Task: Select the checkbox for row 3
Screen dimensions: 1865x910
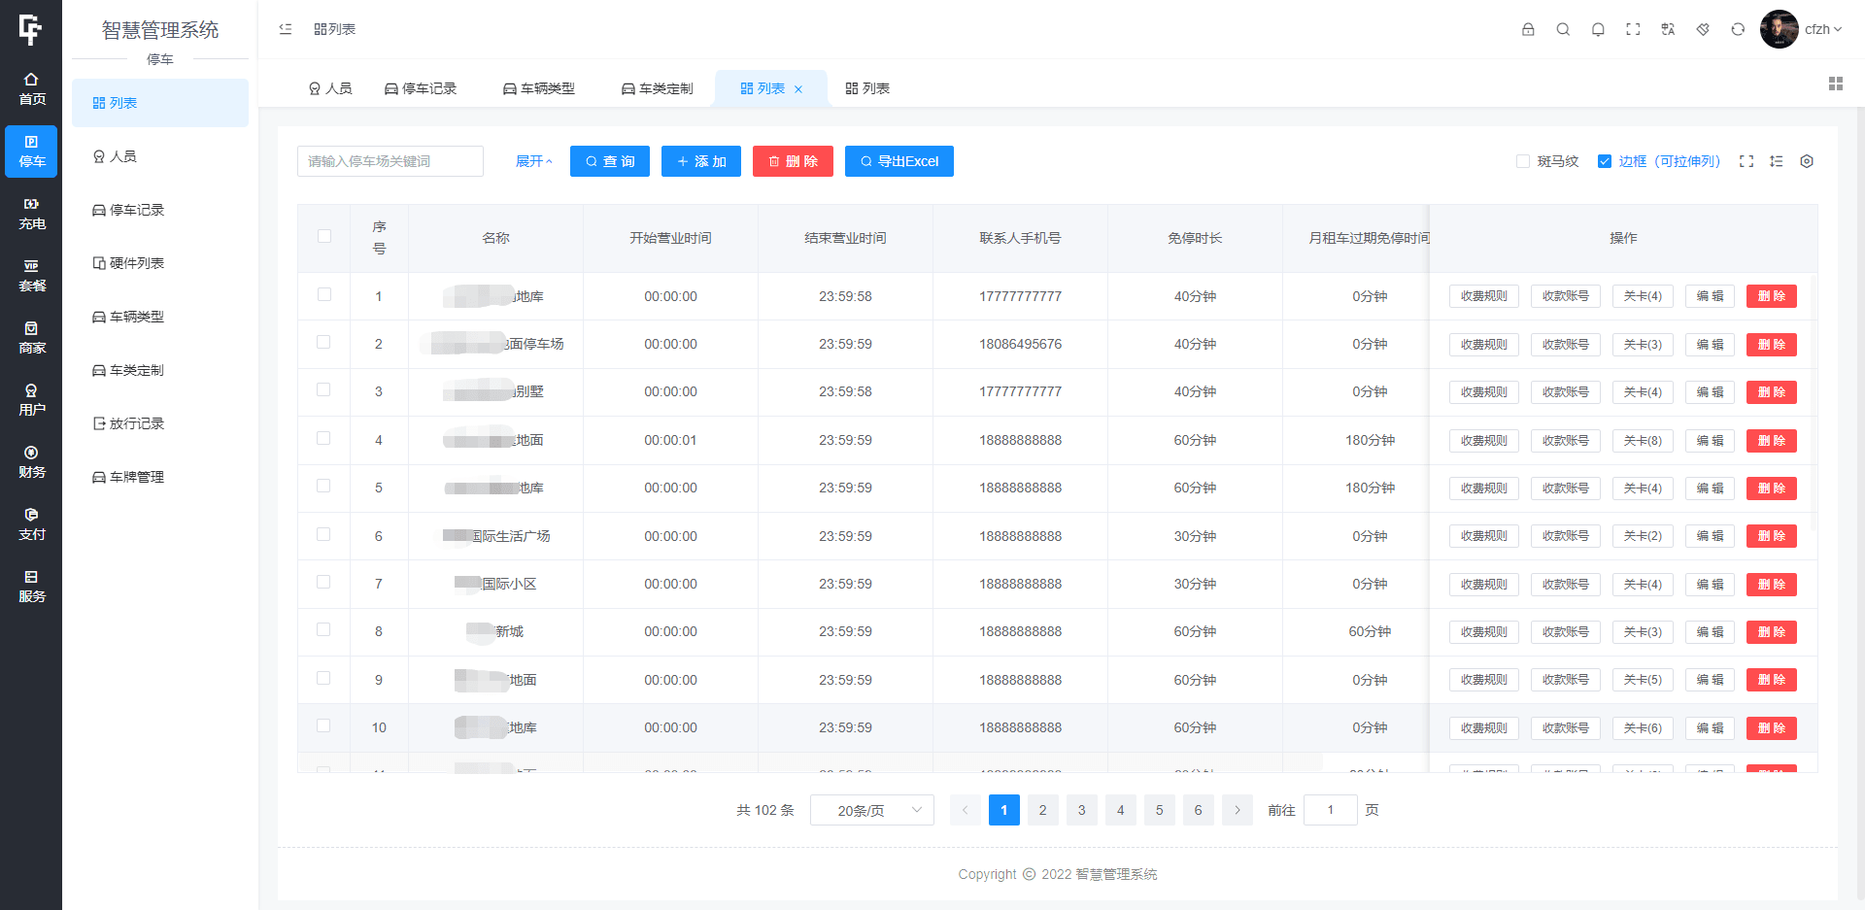Action: point(323,390)
